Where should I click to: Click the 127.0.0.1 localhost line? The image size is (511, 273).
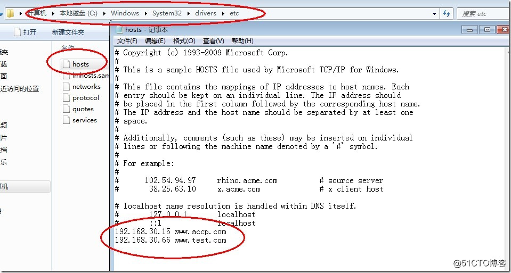click(185, 214)
